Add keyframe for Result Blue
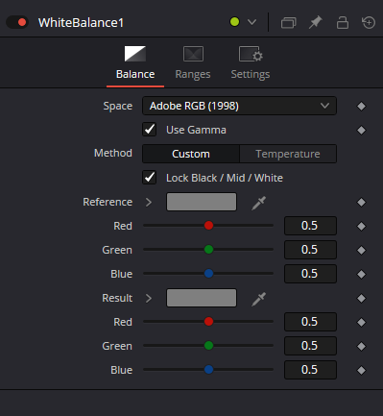Image resolution: width=383 pixels, height=416 pixels. click(361, 370)
